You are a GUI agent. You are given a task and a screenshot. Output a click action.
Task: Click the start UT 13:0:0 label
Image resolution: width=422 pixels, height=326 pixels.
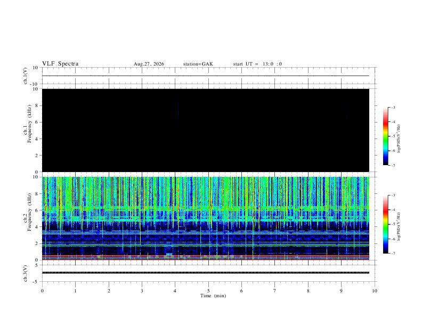click(x=257, y=64)
